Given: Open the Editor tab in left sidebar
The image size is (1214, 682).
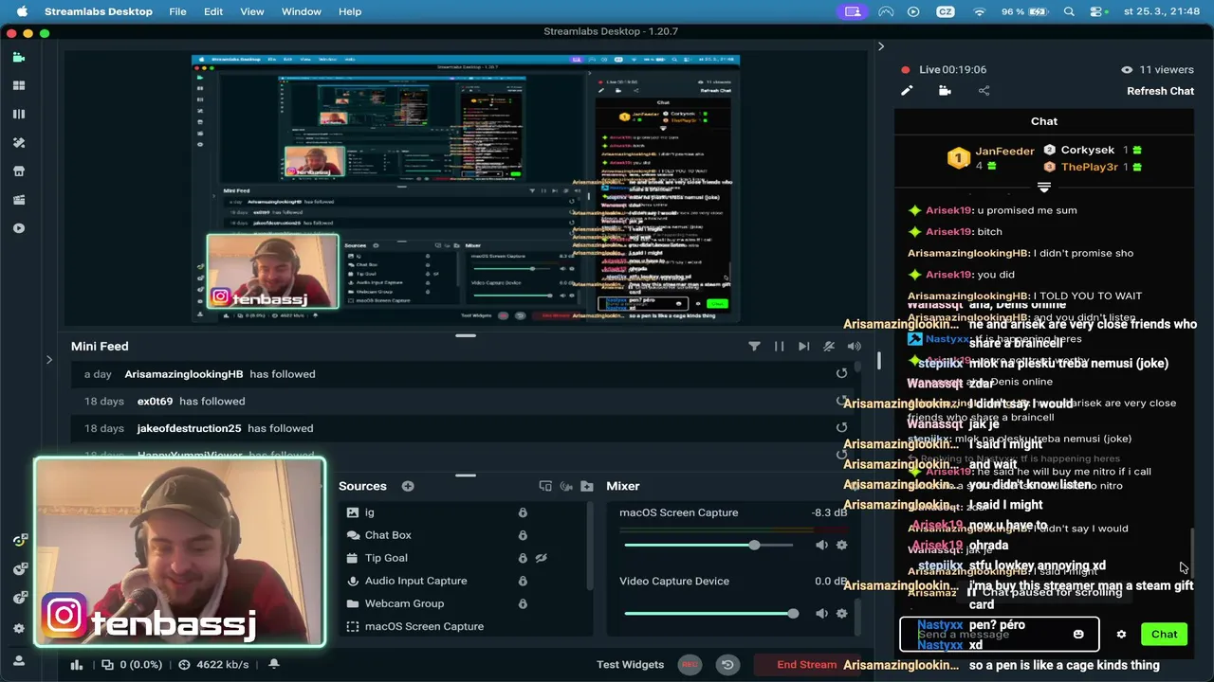Looking at the screenshot, I should [x=19, y=57].
